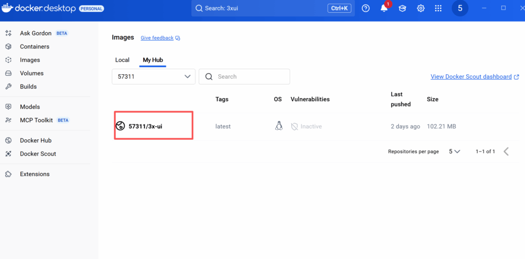Click the latest tag text
The width and height of the screenshot is (525, 259).
pos(223,126)
